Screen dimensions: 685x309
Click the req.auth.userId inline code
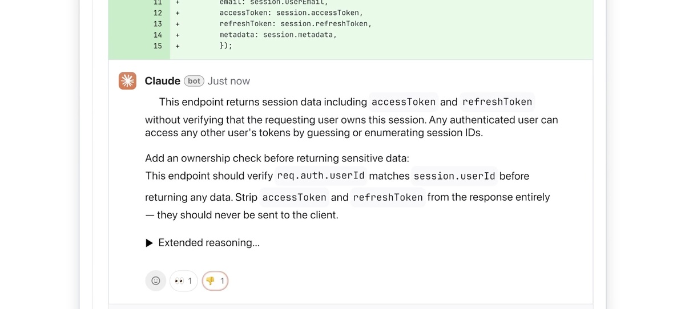click(321, 176)
